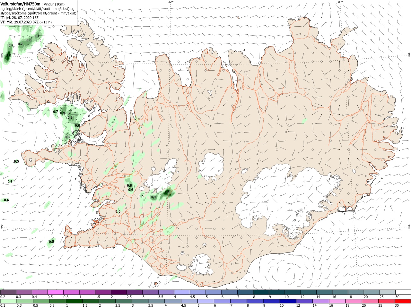The width and height of the screenshot is (411, 308).
Task: Select the magenta 1 snow legend swatch
Action: click(87, 292)
